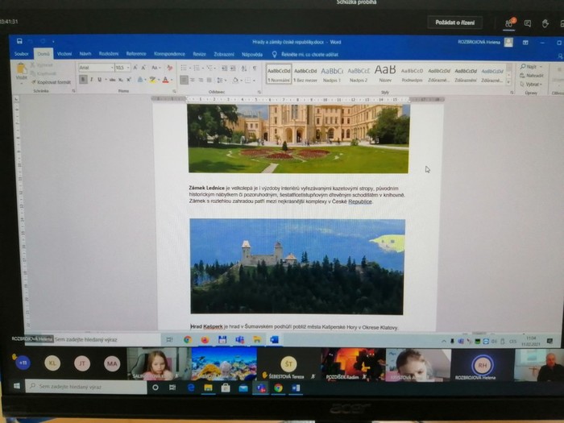
Task: Toggle underline formatting
Action: coord(98,80)
